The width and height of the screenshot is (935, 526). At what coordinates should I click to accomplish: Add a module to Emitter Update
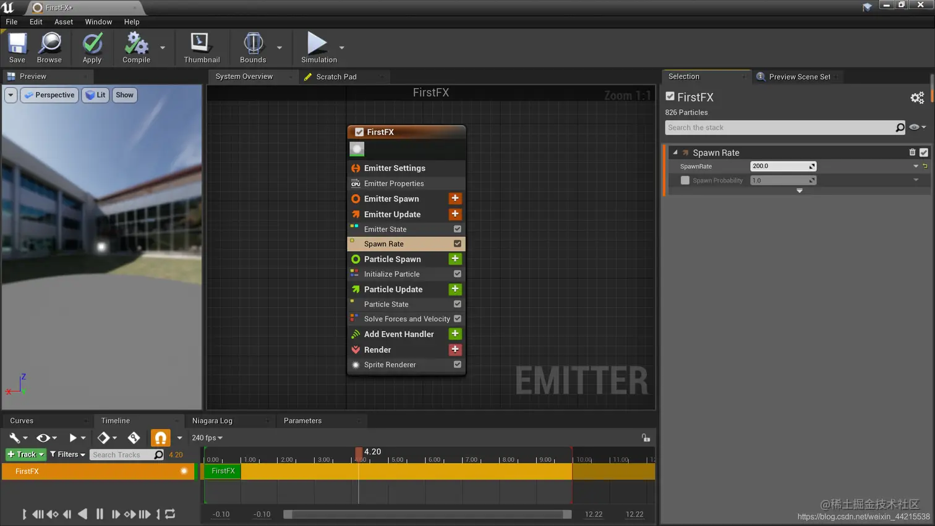pyautogui.click(x=455, y=214)
